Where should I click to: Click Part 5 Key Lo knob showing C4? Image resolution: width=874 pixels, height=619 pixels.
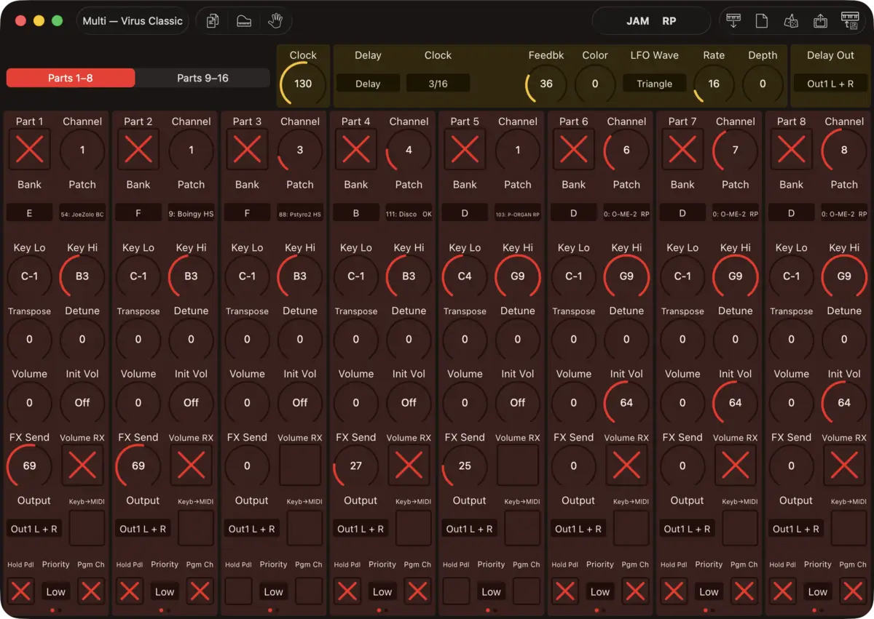click(465, 276)
